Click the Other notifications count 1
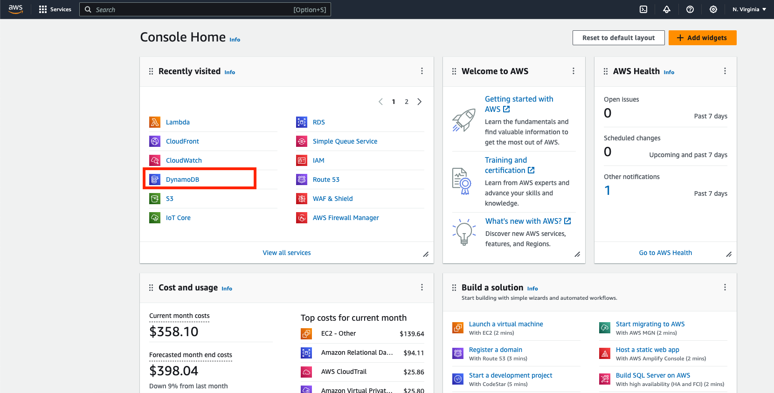 pyautogui.click(x=608, y=190)
